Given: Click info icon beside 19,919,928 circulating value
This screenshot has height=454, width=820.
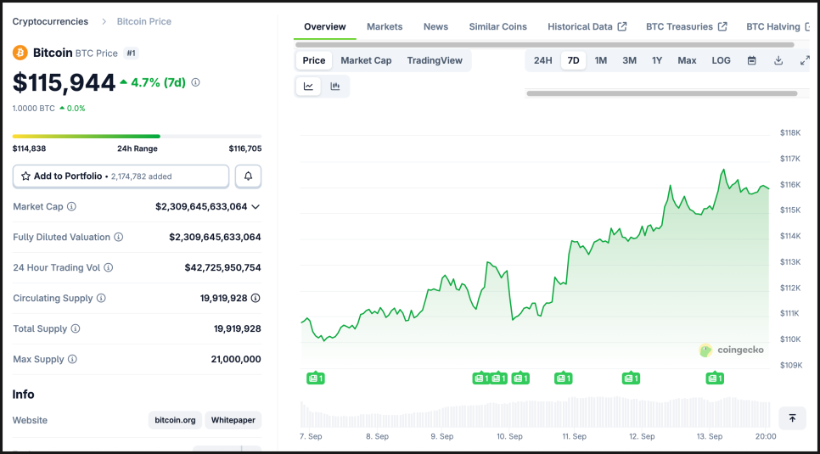Looking at the screenshot, I should pos(256,298).
